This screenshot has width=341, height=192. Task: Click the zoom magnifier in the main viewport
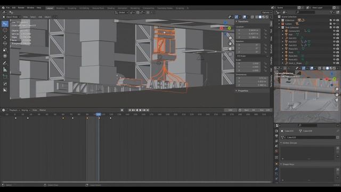click(230, 38)
